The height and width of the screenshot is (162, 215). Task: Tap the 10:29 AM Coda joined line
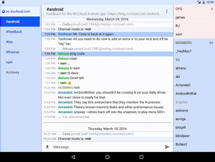(107, 134)
